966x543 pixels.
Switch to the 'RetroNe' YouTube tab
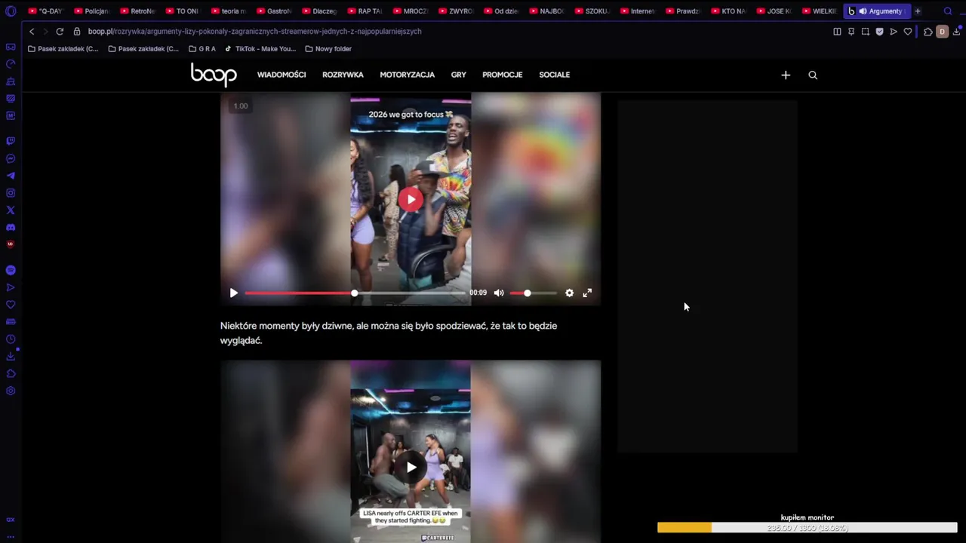tap(137, 11)
